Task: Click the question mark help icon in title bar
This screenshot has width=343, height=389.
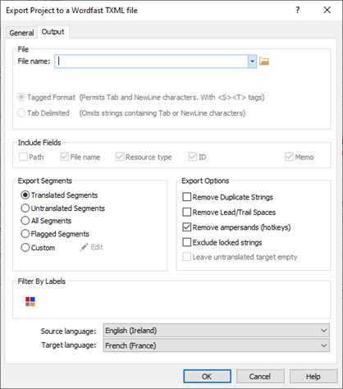Action: [298, 10]
